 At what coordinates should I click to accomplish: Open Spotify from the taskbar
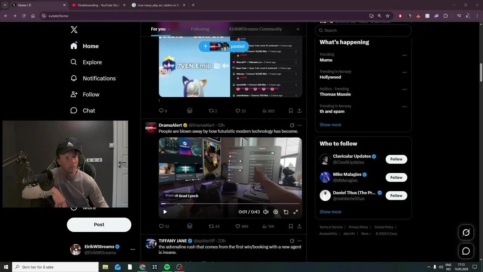167,267
